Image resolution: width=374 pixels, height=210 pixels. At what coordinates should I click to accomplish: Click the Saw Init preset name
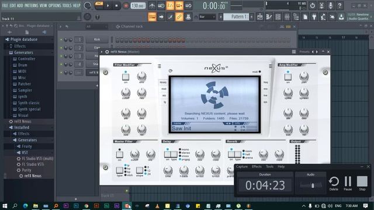point(182,128)
